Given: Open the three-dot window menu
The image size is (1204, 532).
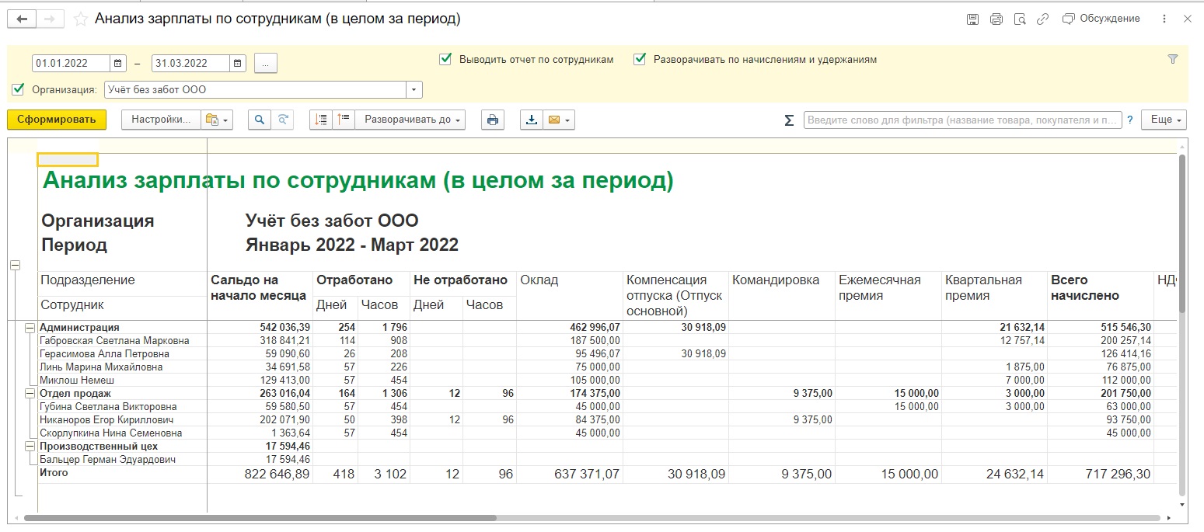Looking at the screenshot, I should coord(1164,19).
